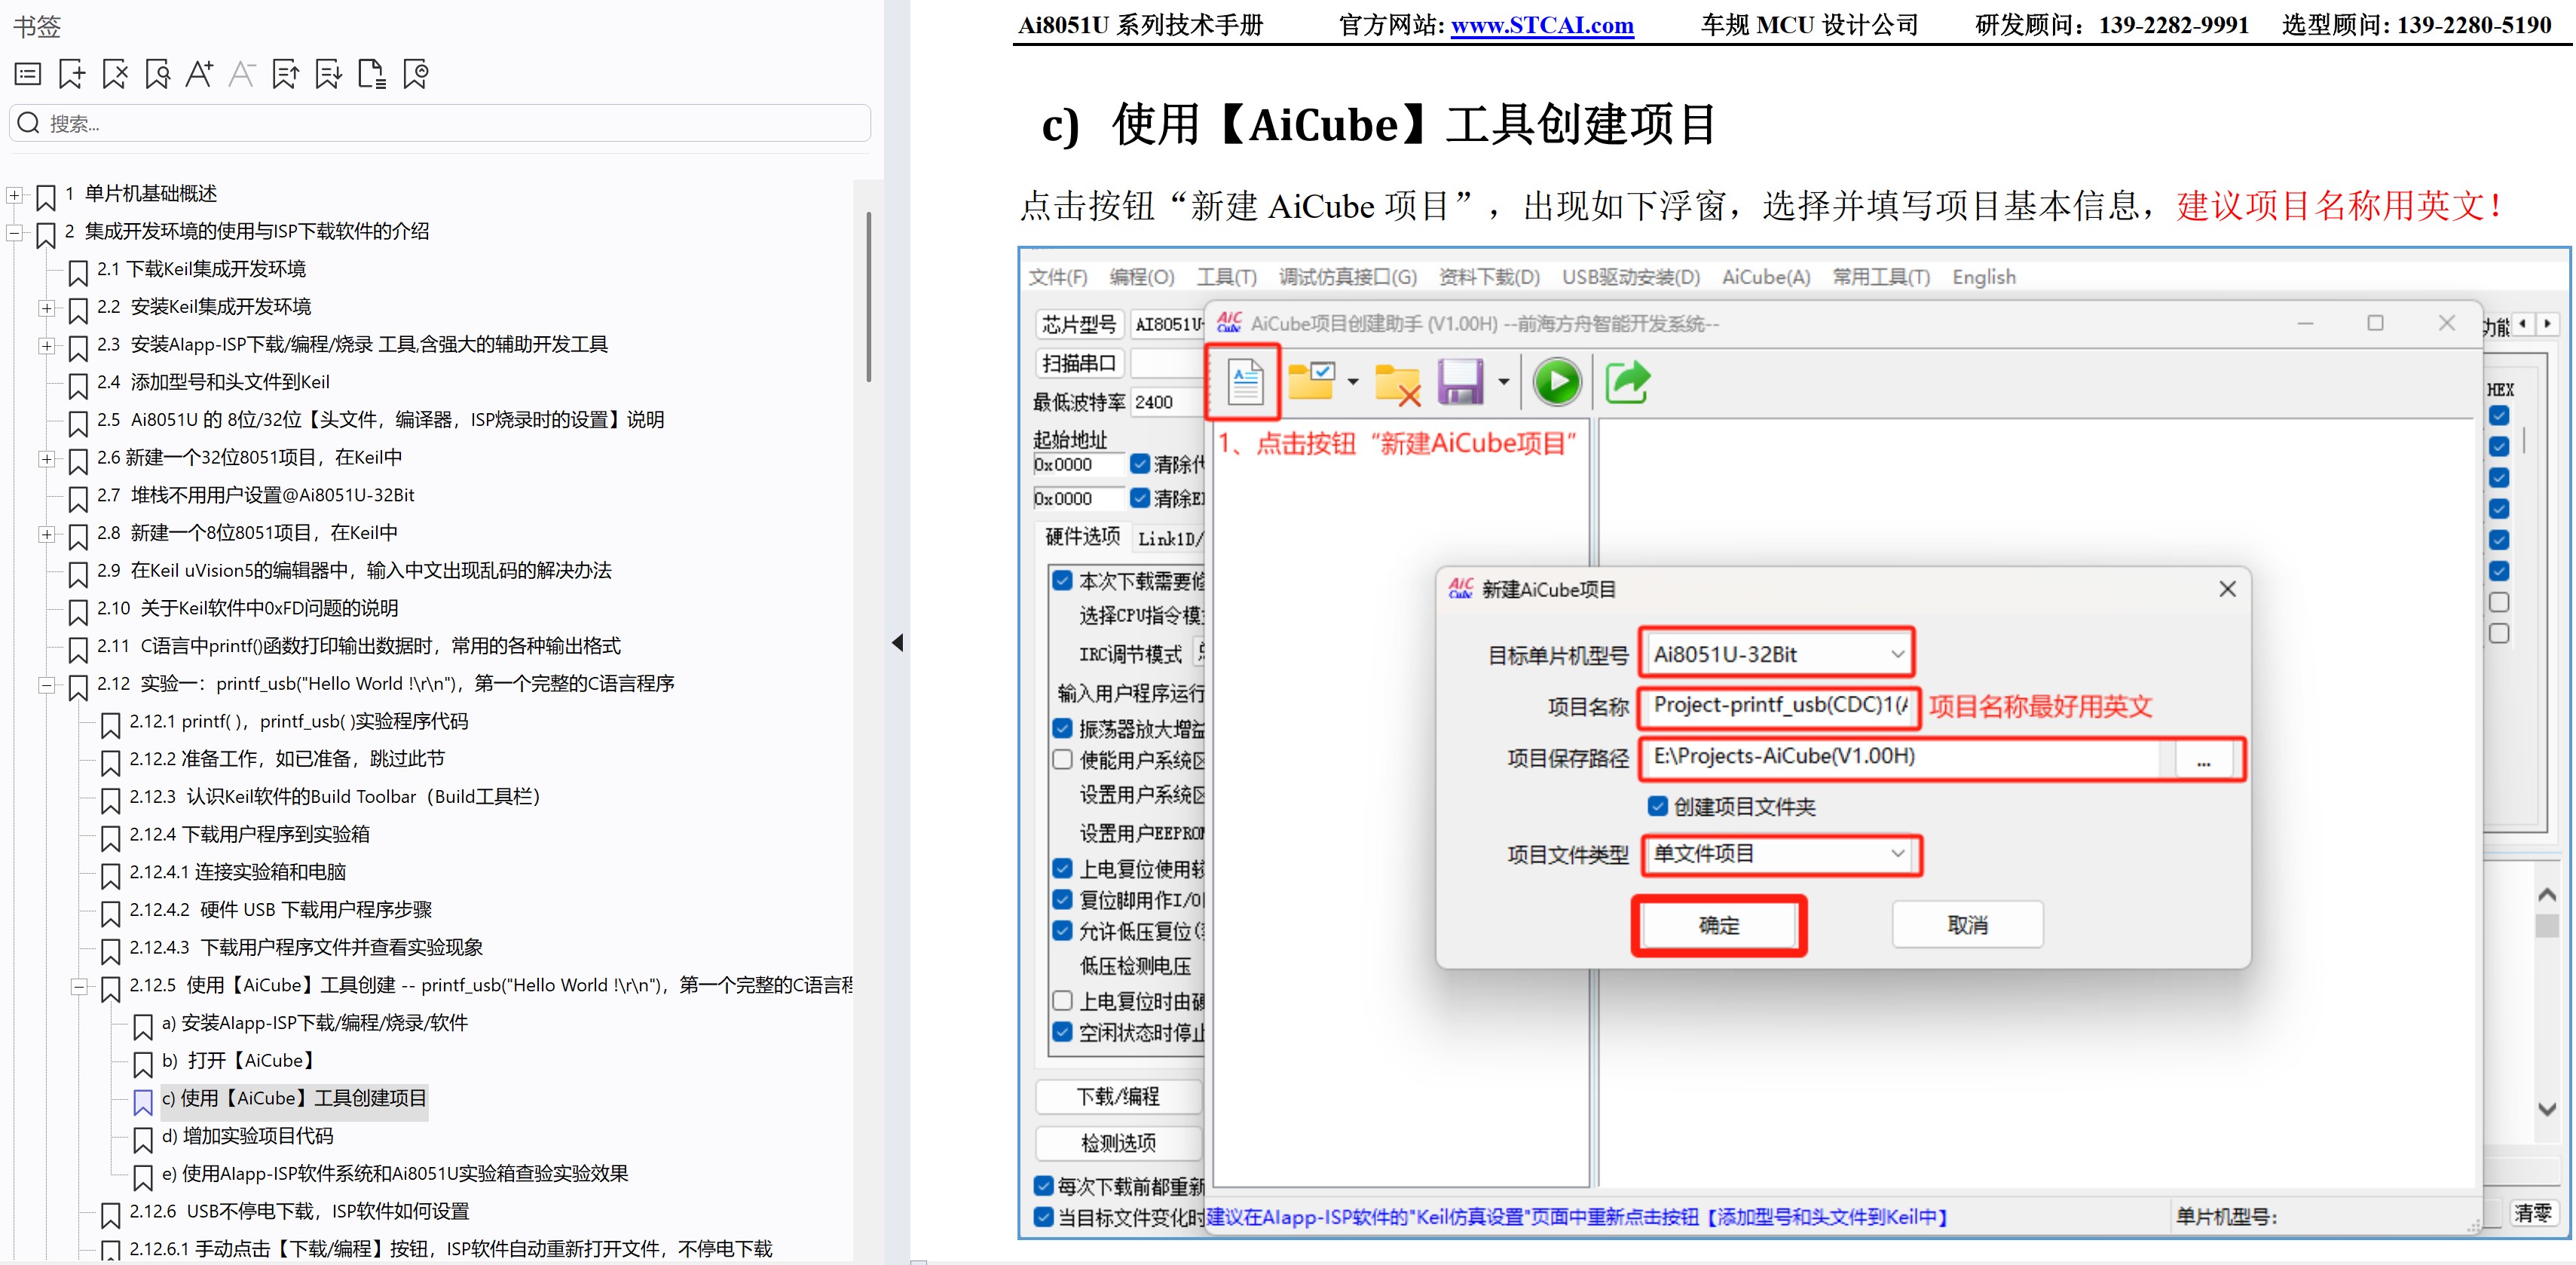
Task: Go to bookmark 'b) 打开【AiCube】'
Action: [x=240, y=1061]
